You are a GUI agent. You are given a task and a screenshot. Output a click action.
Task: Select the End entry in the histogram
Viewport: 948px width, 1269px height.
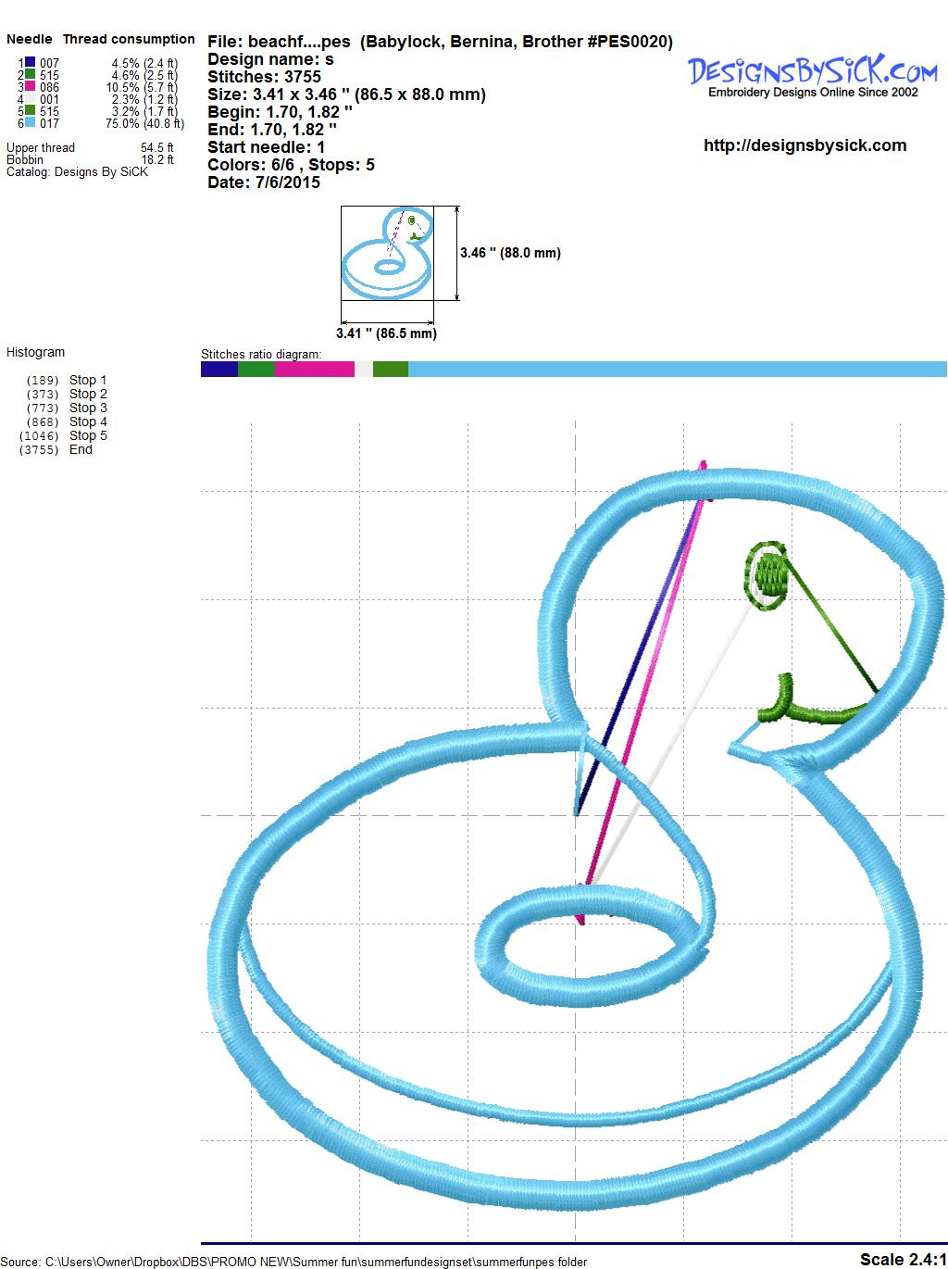coord(81,449)
